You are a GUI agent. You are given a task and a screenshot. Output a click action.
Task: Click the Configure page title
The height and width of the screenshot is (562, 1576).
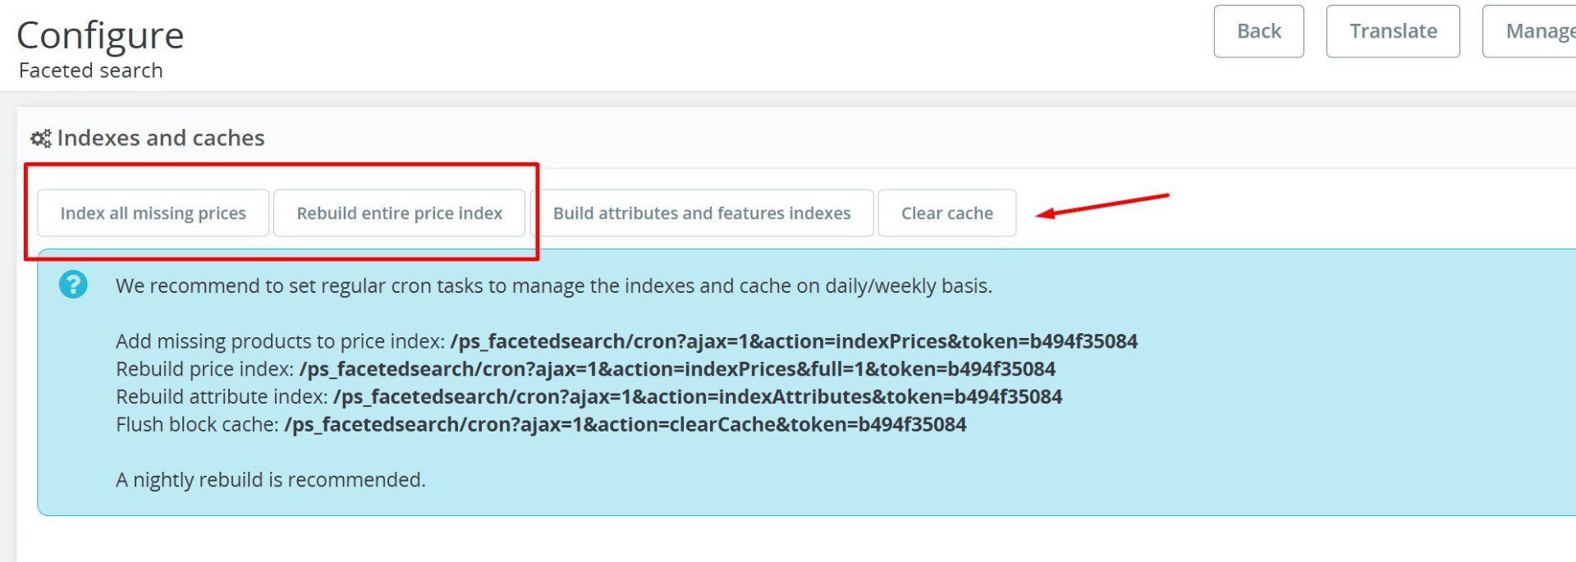[x=100, y=35]
